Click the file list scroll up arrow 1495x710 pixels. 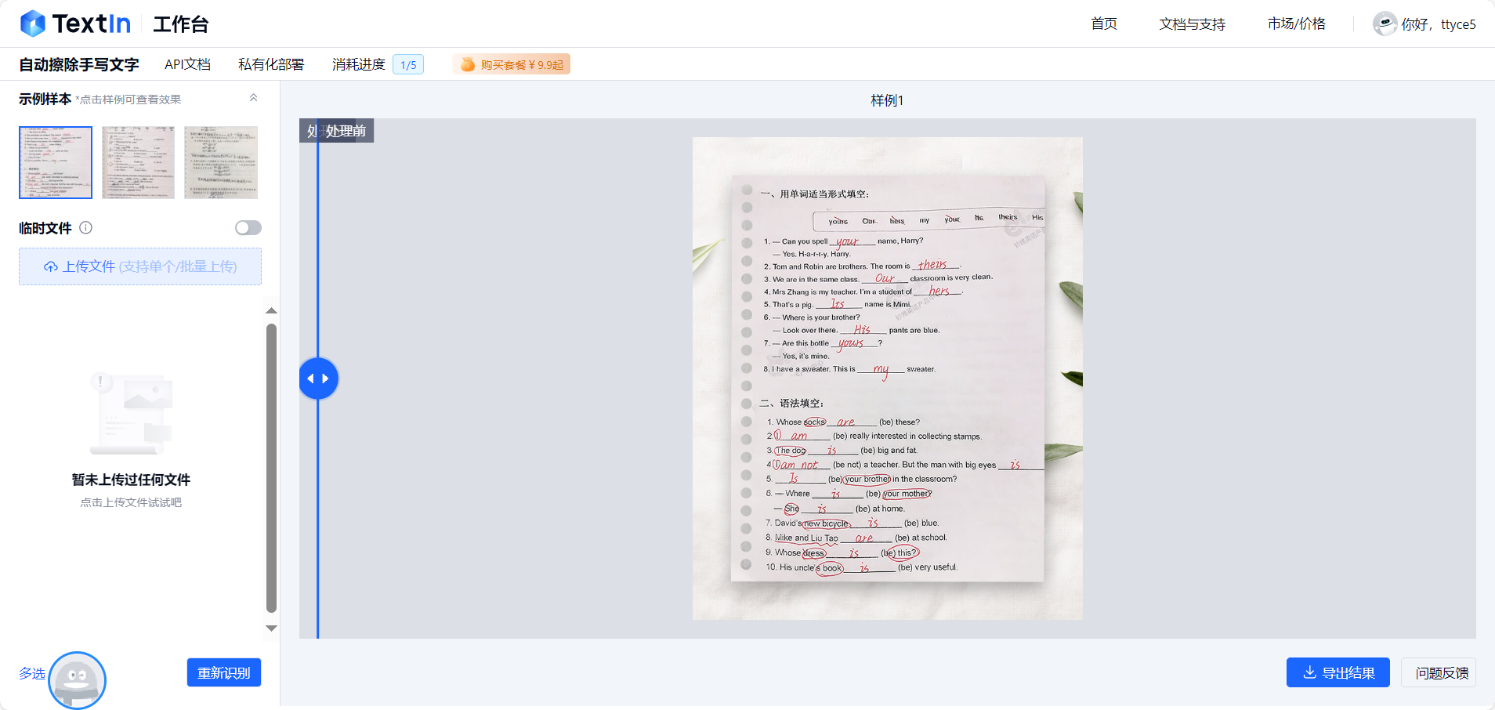pyautogui.click(x=271, y=311)
